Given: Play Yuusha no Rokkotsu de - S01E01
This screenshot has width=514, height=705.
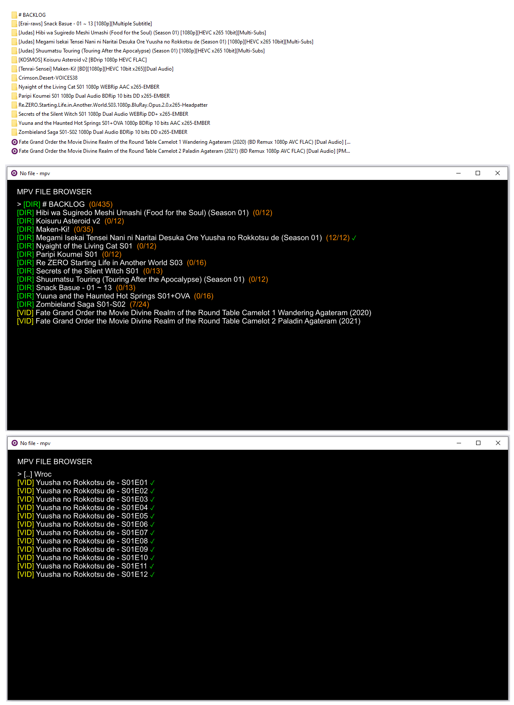Looking at the screenshot, I should point(86,483).
